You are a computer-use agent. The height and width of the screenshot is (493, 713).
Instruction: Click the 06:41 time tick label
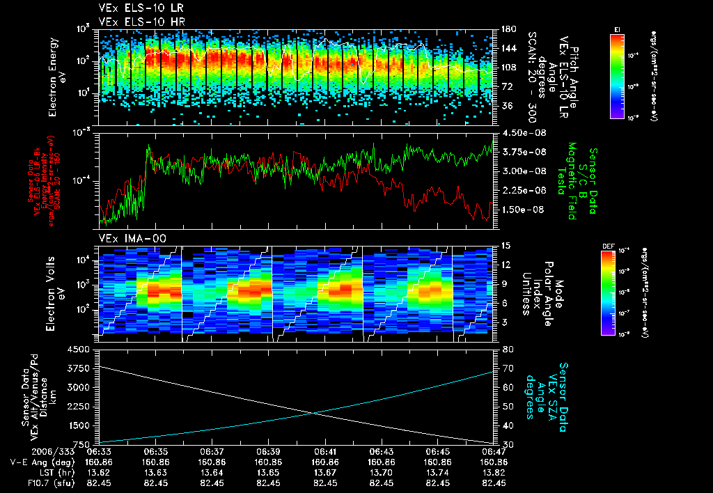coord(325,452)
